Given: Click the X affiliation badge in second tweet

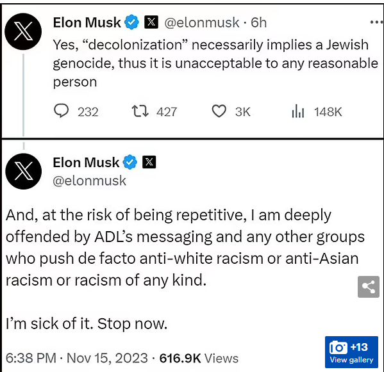Looking at the screenshot, I should coord(149,162).
